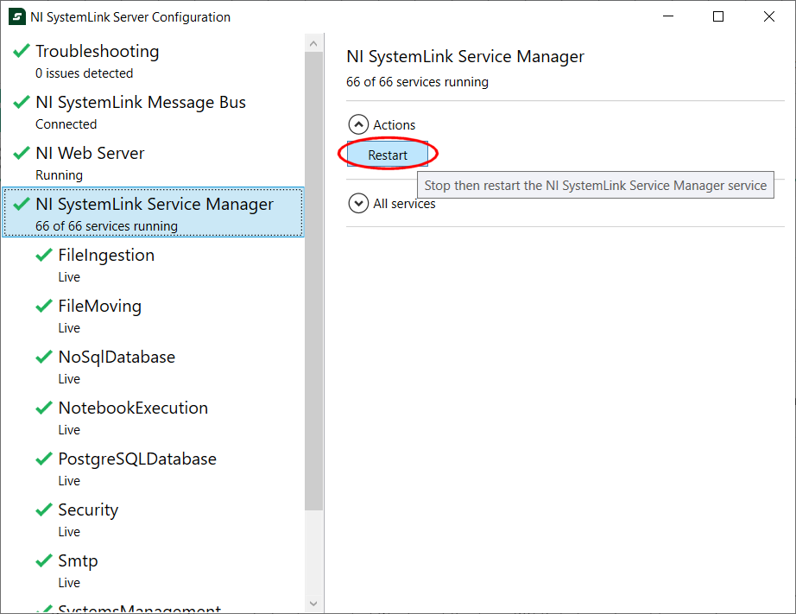Screen dimensions: 796x614
Task: Close the NI SystemLink Server Configuration window
Action: 769,16
